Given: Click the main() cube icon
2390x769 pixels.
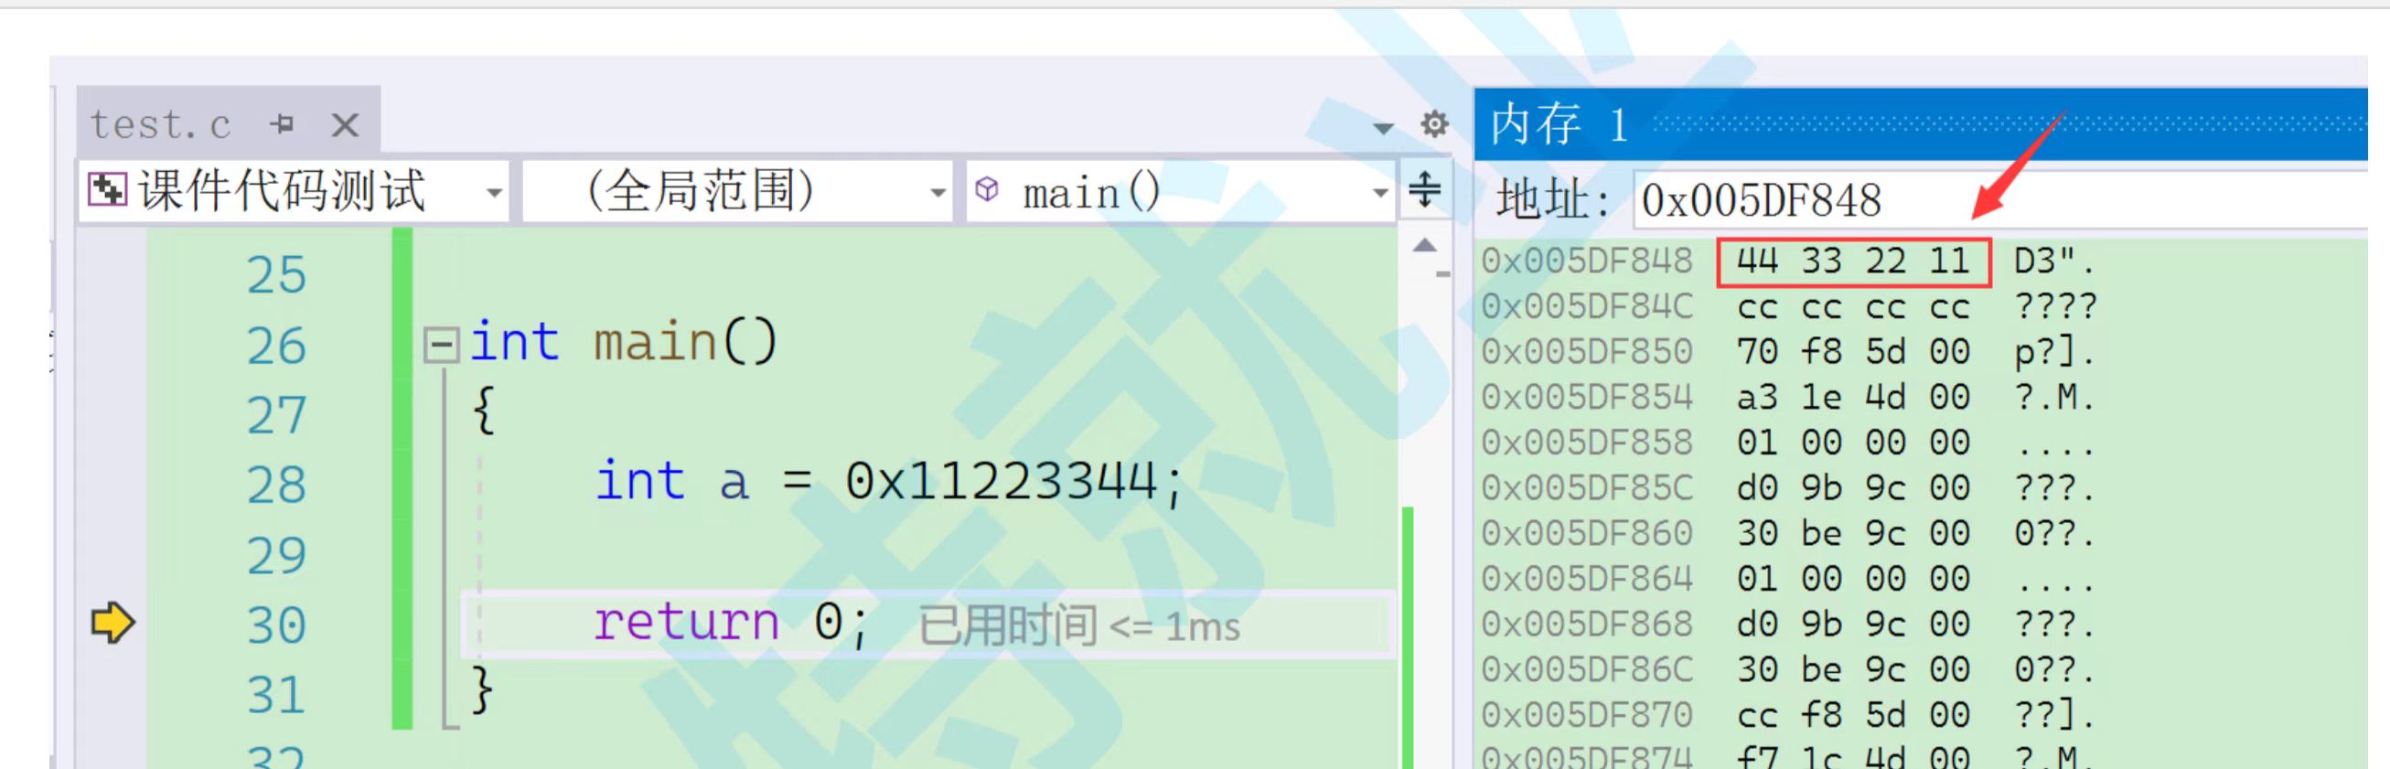Looking at the screenshot, I should [x=987, y=189].
